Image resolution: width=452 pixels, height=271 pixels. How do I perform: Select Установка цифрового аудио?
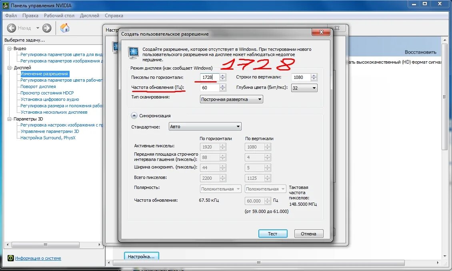point(50,99)
